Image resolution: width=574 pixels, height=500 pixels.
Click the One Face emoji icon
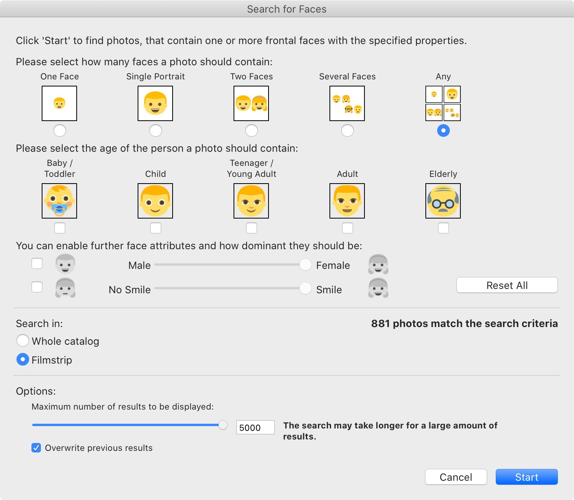pos(59,103)
